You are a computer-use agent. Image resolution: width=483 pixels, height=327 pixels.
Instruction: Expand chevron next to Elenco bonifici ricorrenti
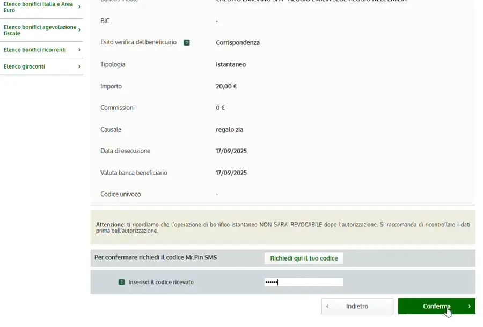79,50
